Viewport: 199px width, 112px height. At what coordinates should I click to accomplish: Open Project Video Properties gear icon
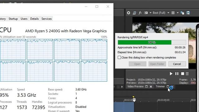(128, 13)
